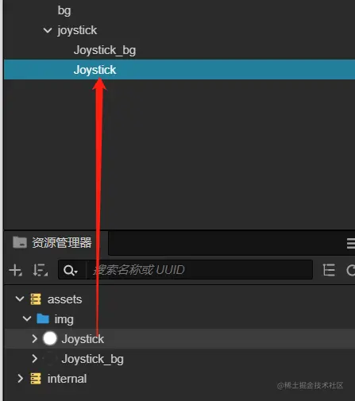
Task: Click the white Joystick image thumbnail
Action: pos(50,338)
